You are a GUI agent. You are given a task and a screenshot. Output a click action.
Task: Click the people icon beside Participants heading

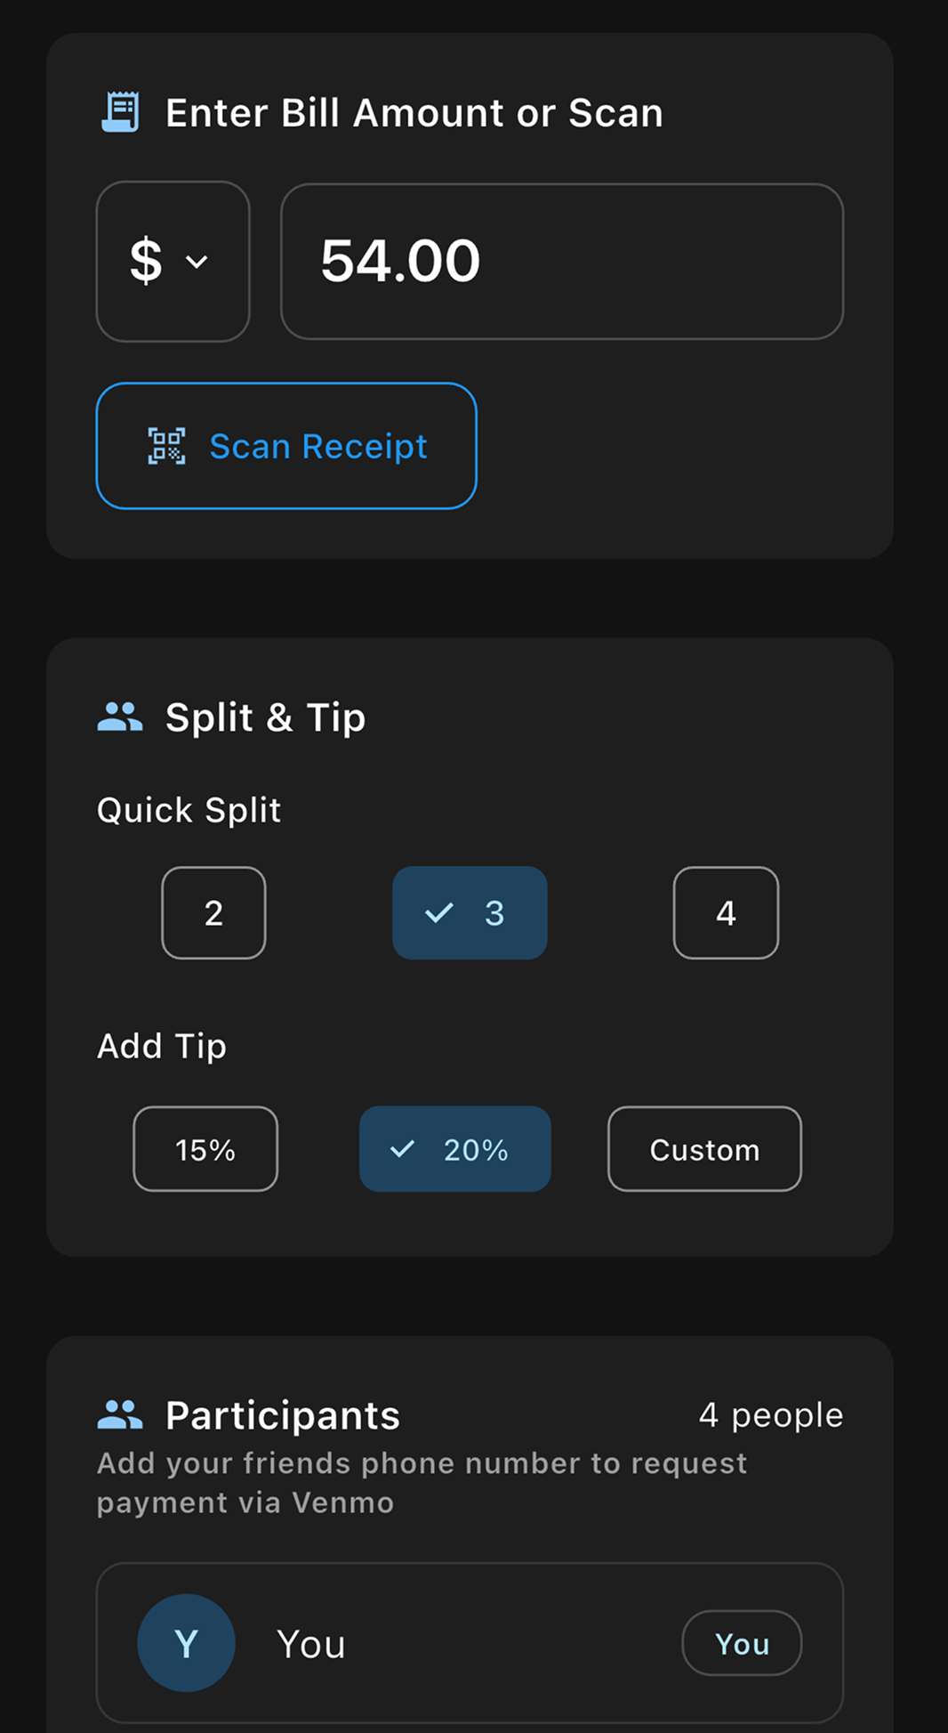(x=120, y=1414)
